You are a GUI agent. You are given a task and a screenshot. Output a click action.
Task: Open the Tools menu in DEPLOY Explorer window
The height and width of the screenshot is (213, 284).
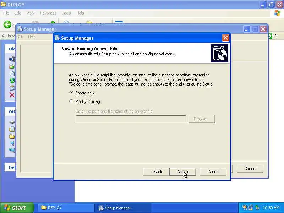[66, 13]
